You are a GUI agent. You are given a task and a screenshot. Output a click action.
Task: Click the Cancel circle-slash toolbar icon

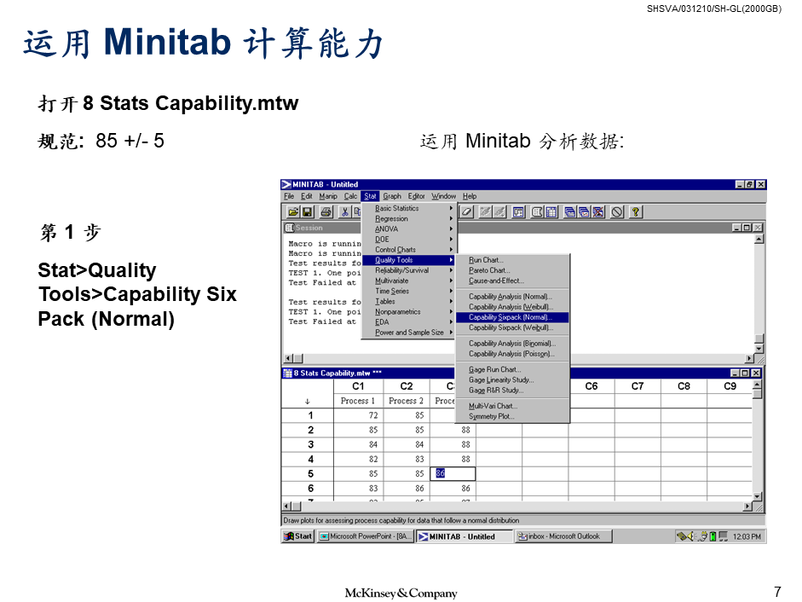tap(617, 211)
